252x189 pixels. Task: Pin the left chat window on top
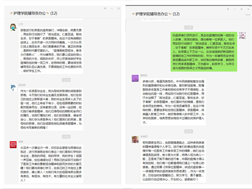[105, 8]
